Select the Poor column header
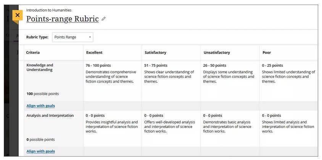The width and height of the screenshot is (322, 160). (x=266, y=53)
